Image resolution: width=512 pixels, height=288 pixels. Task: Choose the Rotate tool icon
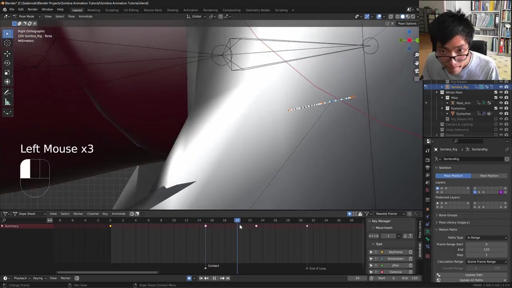click(x=7, y=63)
